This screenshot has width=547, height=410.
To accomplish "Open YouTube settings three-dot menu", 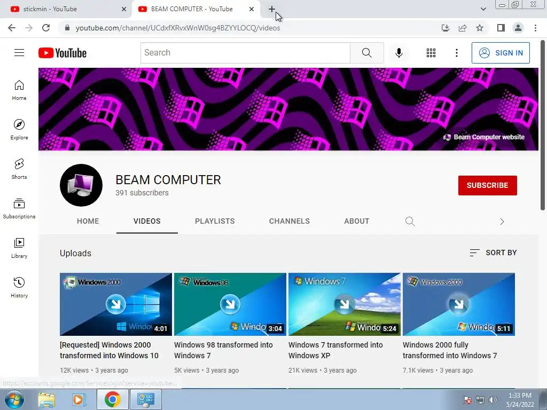I will coord(456,53).
